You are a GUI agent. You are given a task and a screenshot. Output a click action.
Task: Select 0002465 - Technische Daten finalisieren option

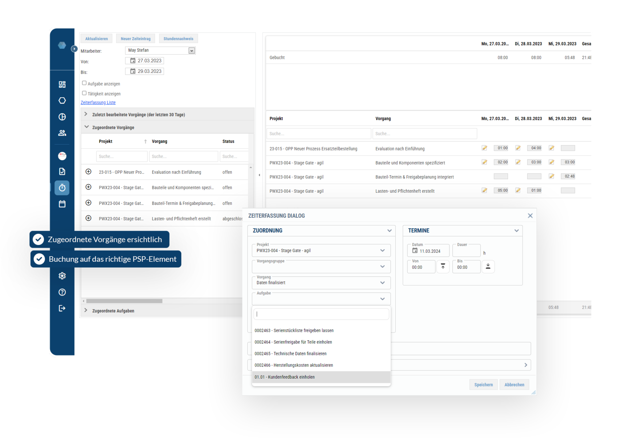[x=291, y=354]
